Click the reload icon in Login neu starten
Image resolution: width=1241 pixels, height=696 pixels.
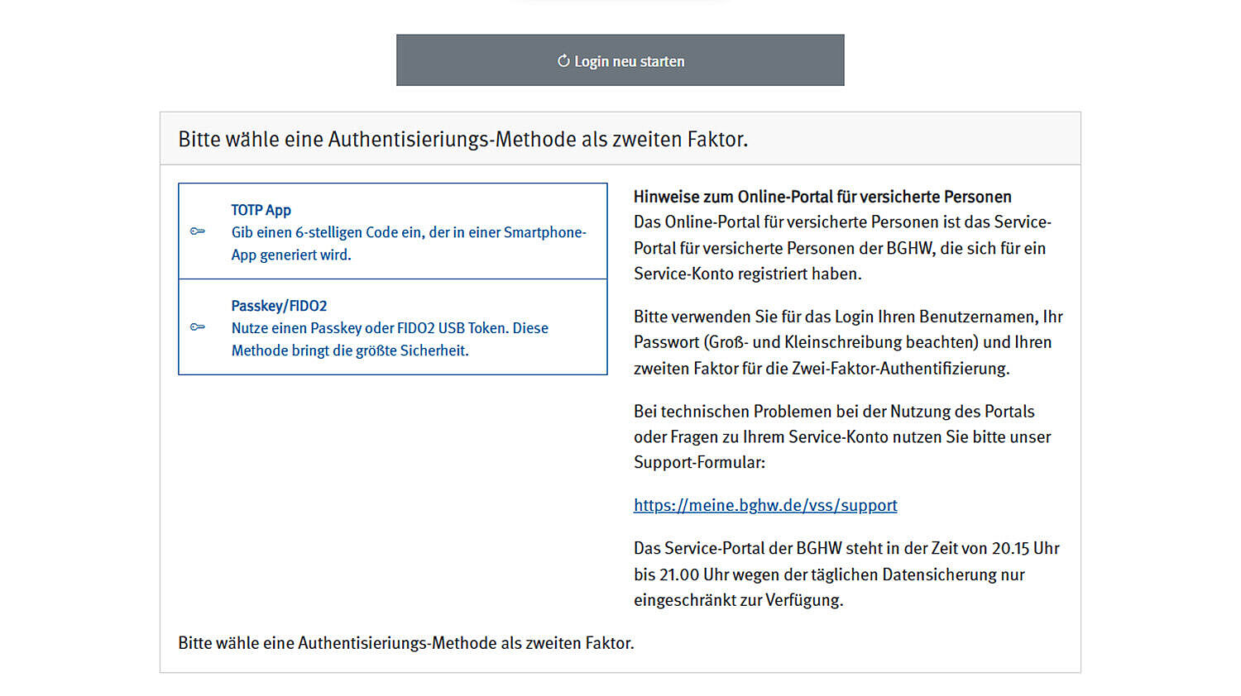563,61
